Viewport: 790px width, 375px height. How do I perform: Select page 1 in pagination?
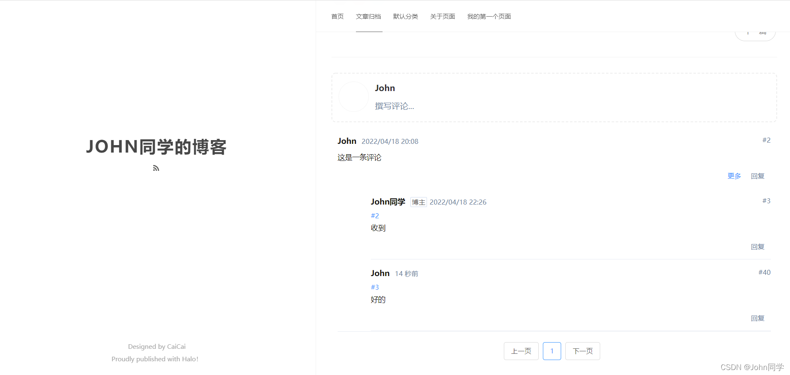(x=552, y=351)
